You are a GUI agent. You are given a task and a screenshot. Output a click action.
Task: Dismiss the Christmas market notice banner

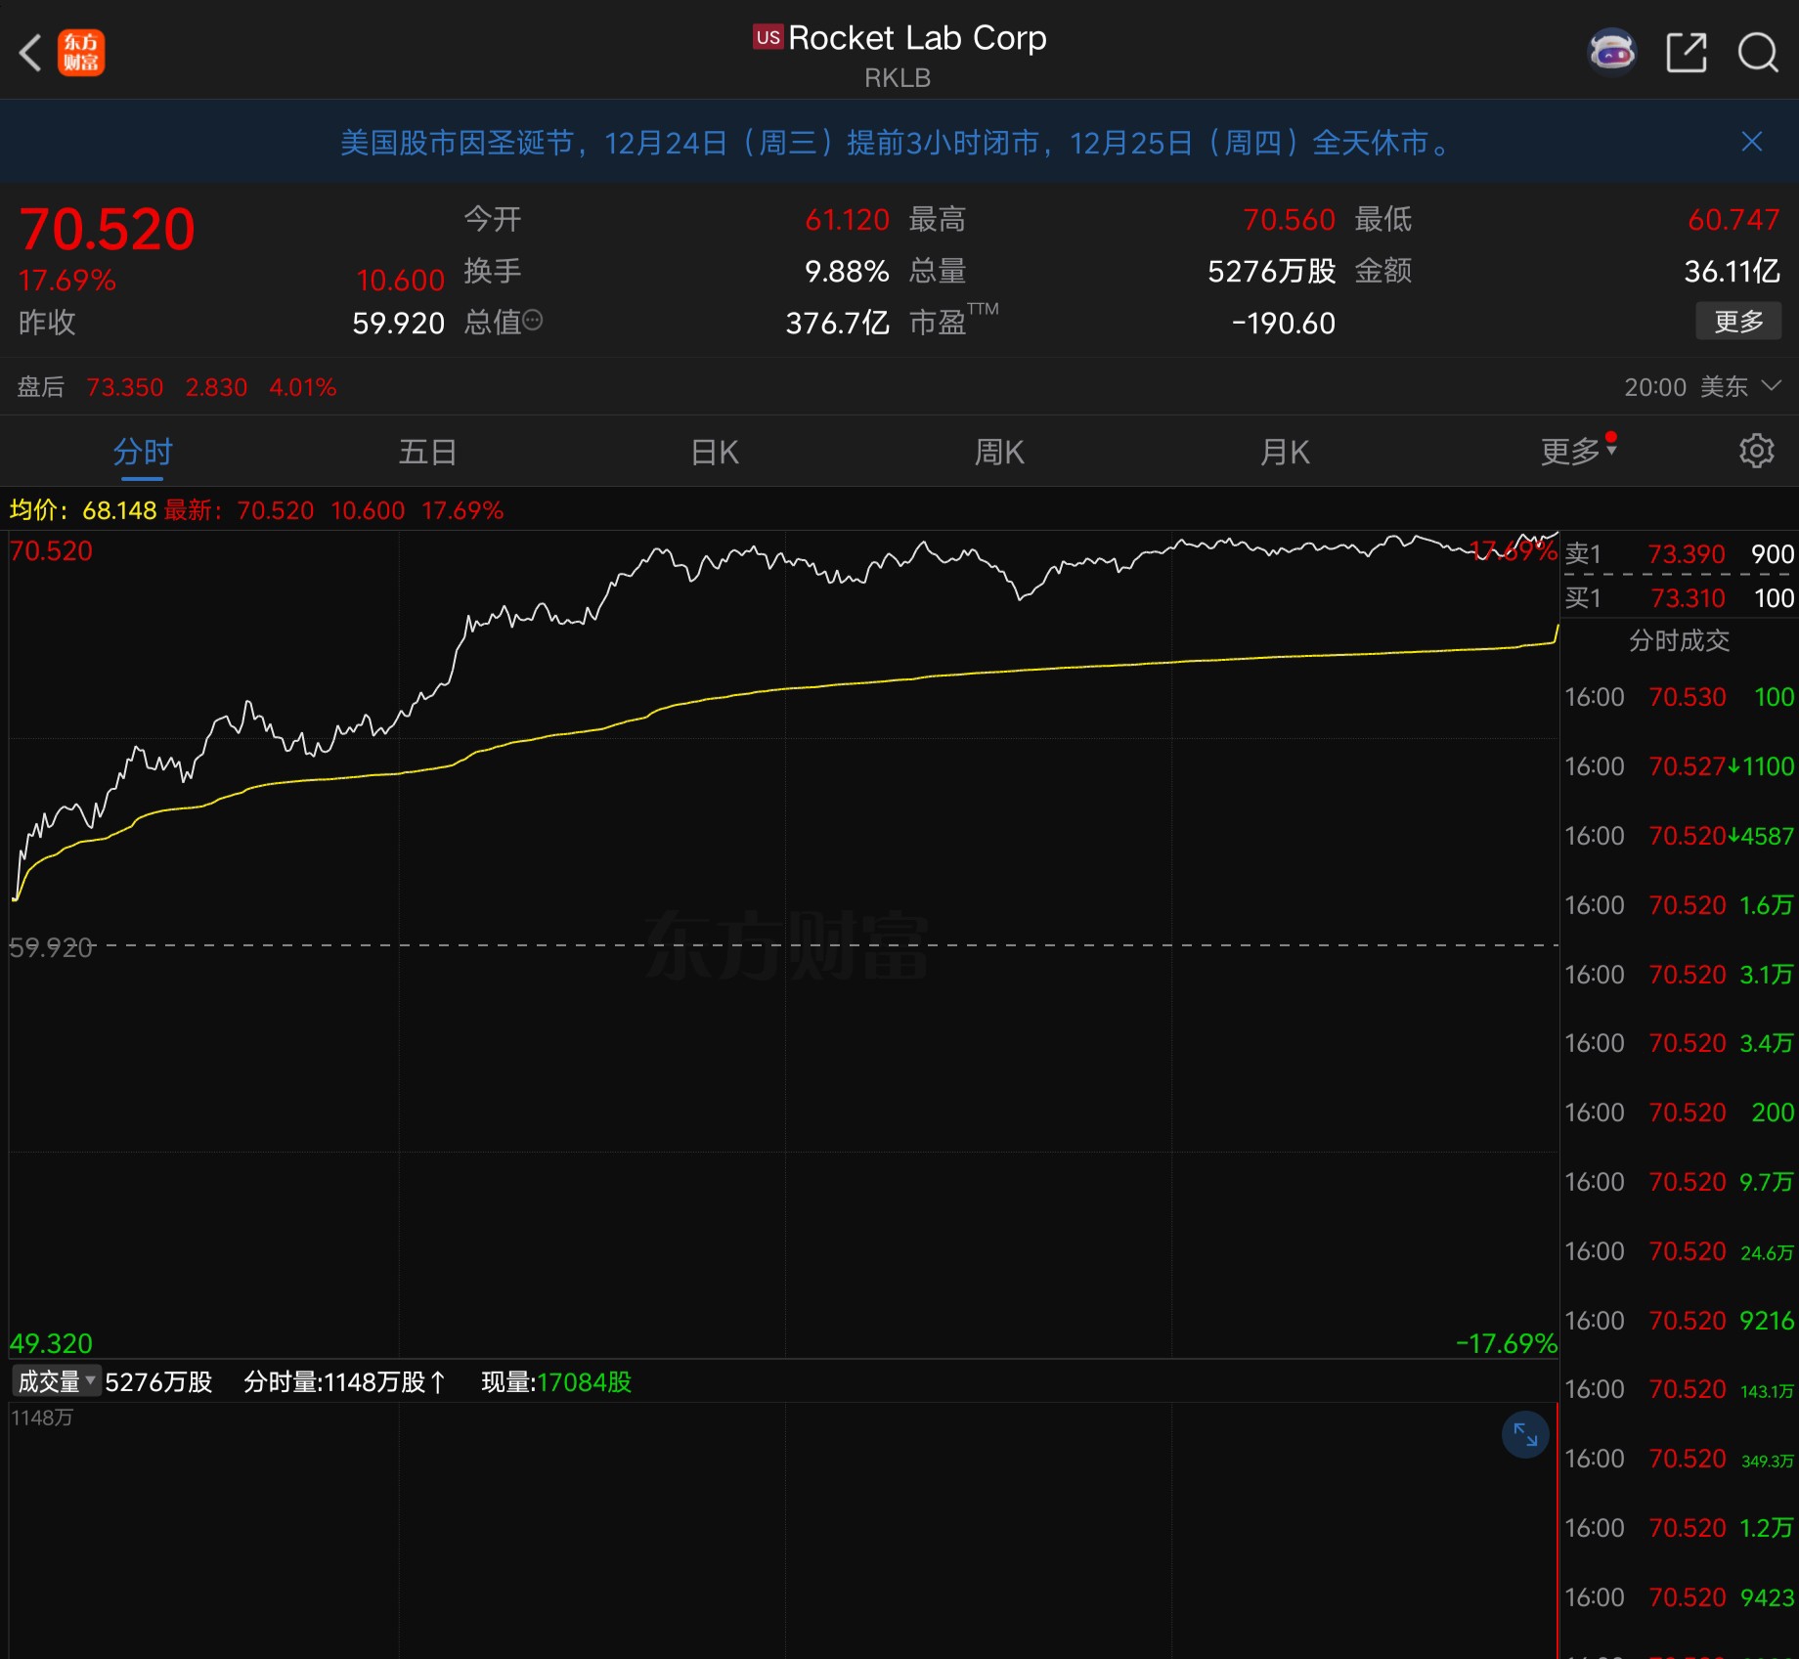[x=1751, y=142]
